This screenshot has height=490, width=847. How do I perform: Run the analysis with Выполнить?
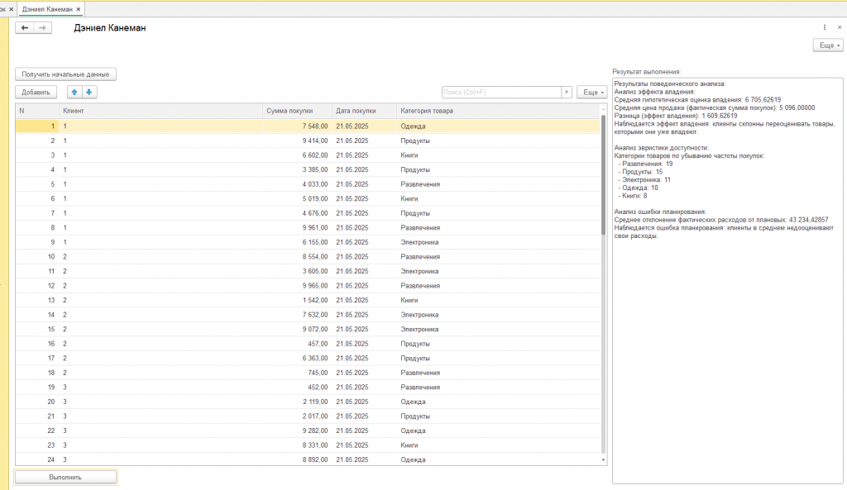[x=65, y=477]
